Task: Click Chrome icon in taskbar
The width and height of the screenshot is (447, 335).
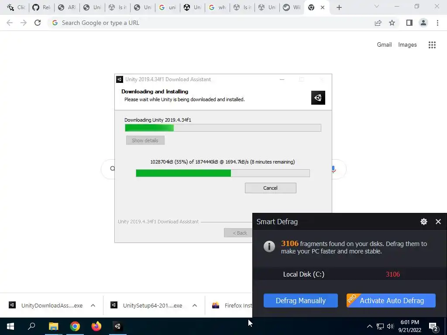Action: pyautogui.click(x=75, y=326)
